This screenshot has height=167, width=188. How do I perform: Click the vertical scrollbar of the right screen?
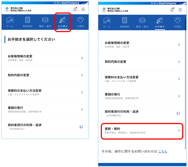pos(186,83)
